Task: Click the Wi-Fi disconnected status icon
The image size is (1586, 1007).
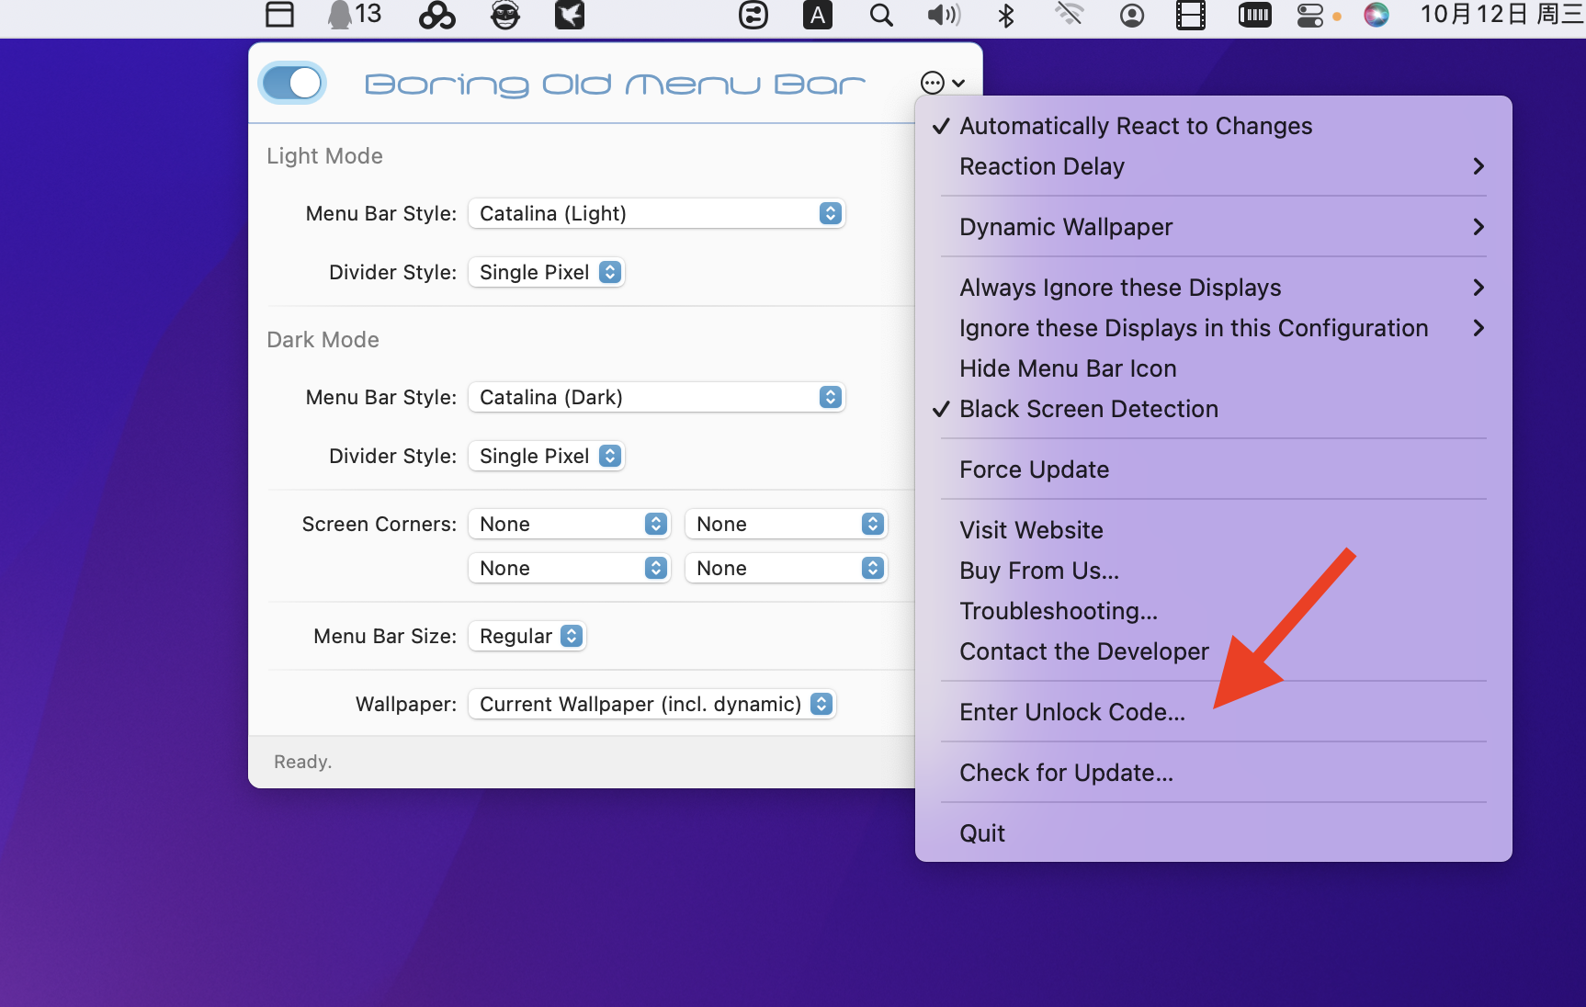Action: [1069, 15]
